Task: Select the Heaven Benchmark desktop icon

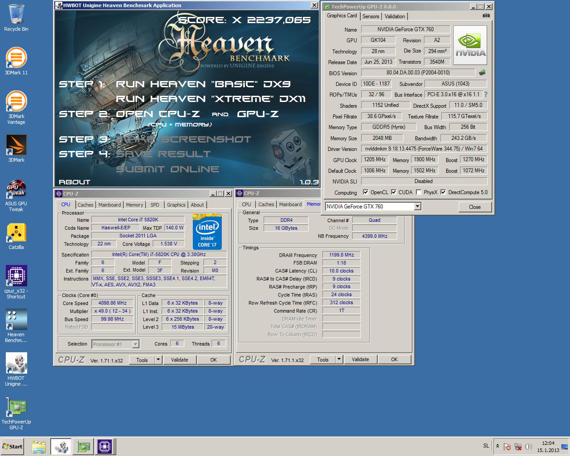Action: click(x=16, y=326)
